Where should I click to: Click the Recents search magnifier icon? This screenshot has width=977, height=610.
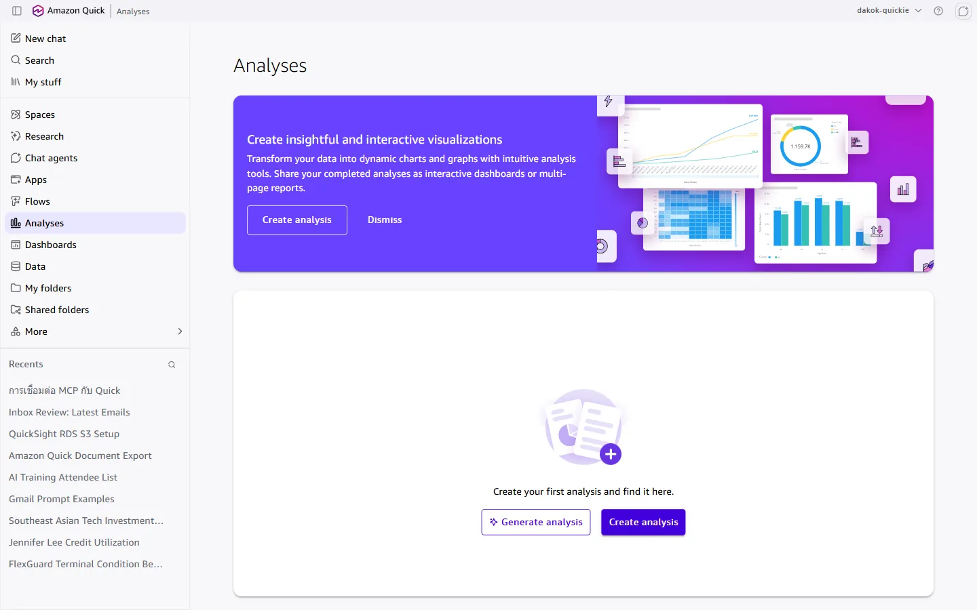(x=172, y=365)
